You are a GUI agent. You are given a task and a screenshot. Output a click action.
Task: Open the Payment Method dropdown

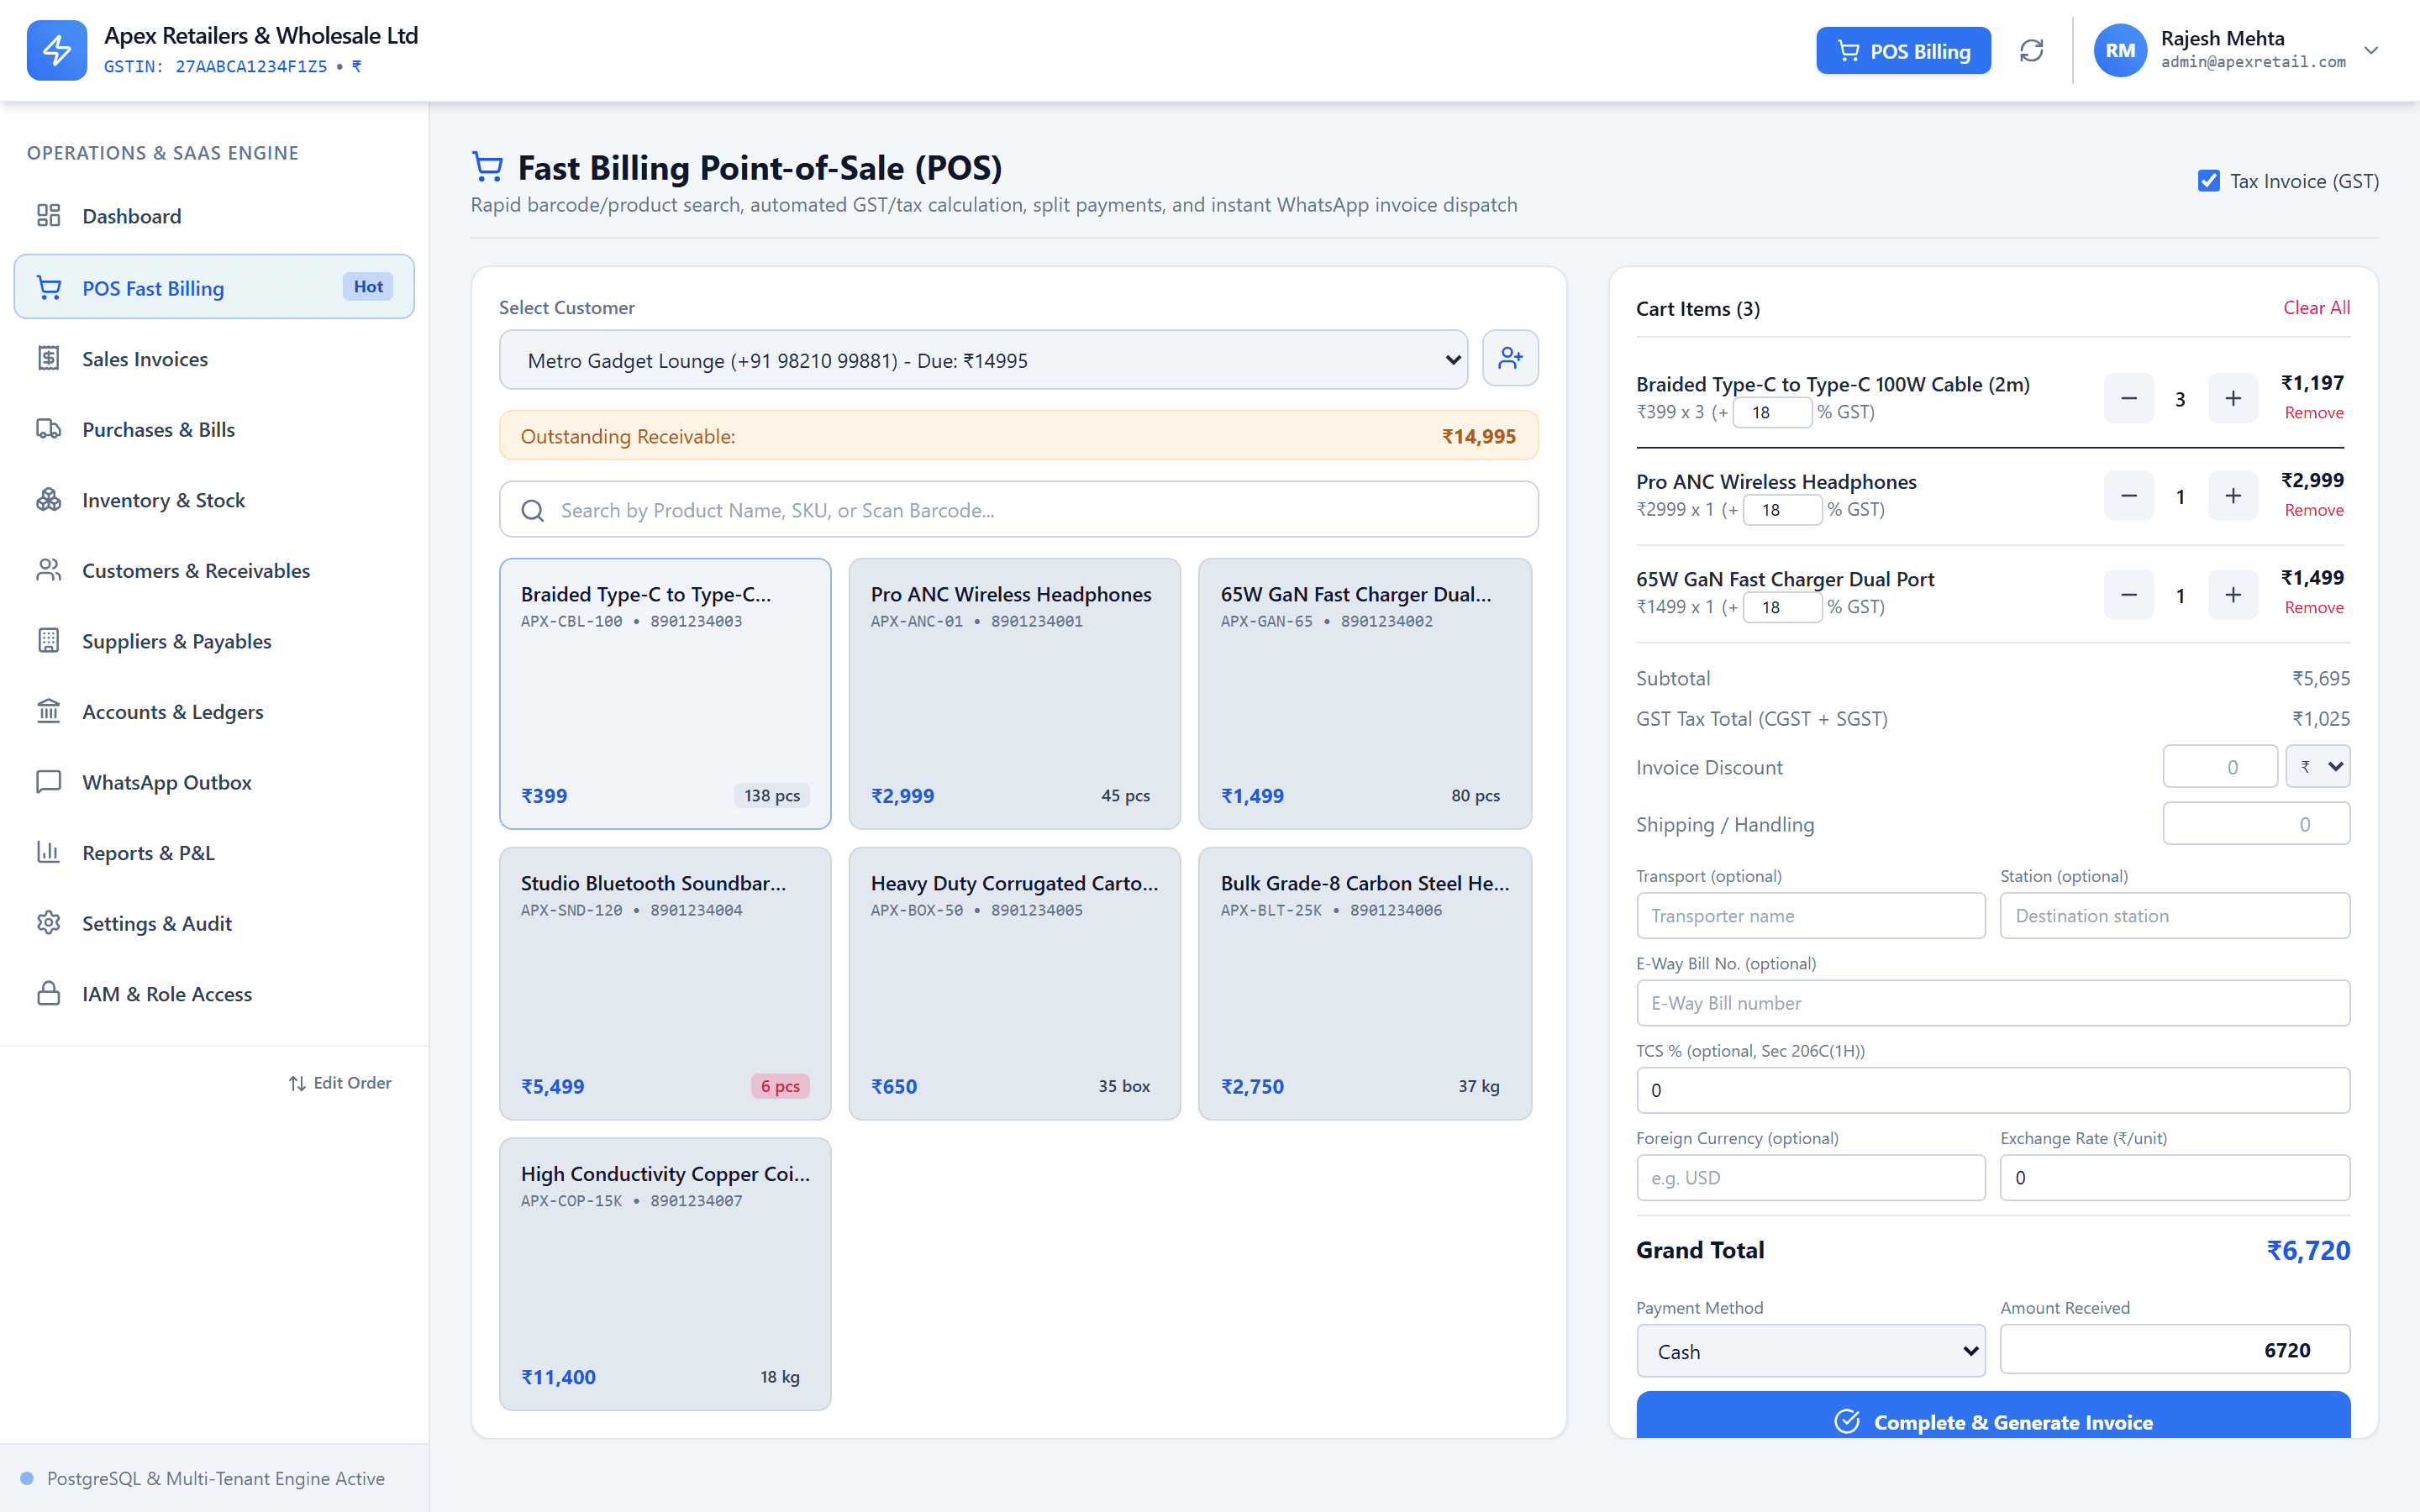pyautogui.click(x=1810, y=1351)
